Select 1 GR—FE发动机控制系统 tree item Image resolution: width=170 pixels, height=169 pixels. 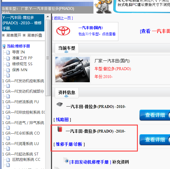23,81
